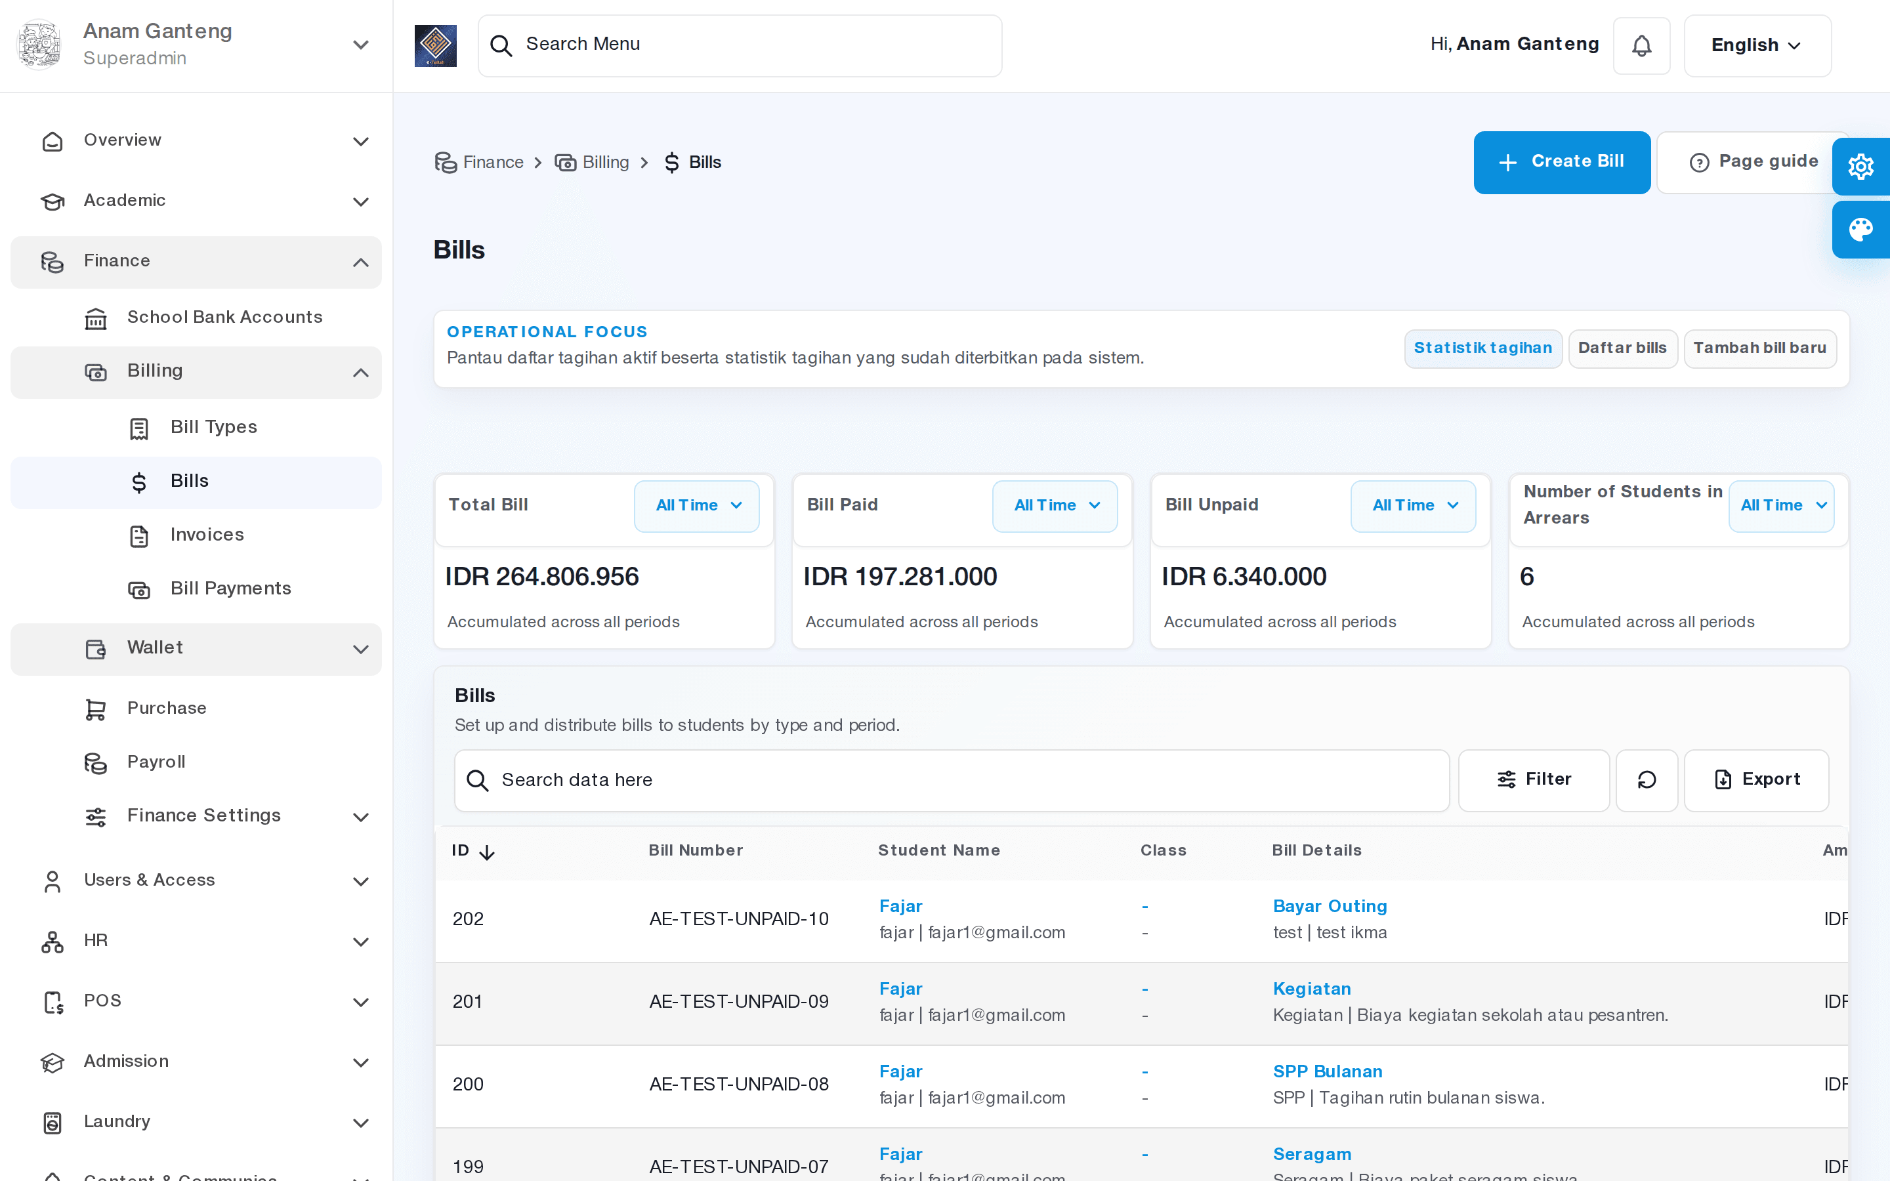Open the color palette theme side tab
This screenshot has width=1890, height=1181.
tap(1861, 229)
